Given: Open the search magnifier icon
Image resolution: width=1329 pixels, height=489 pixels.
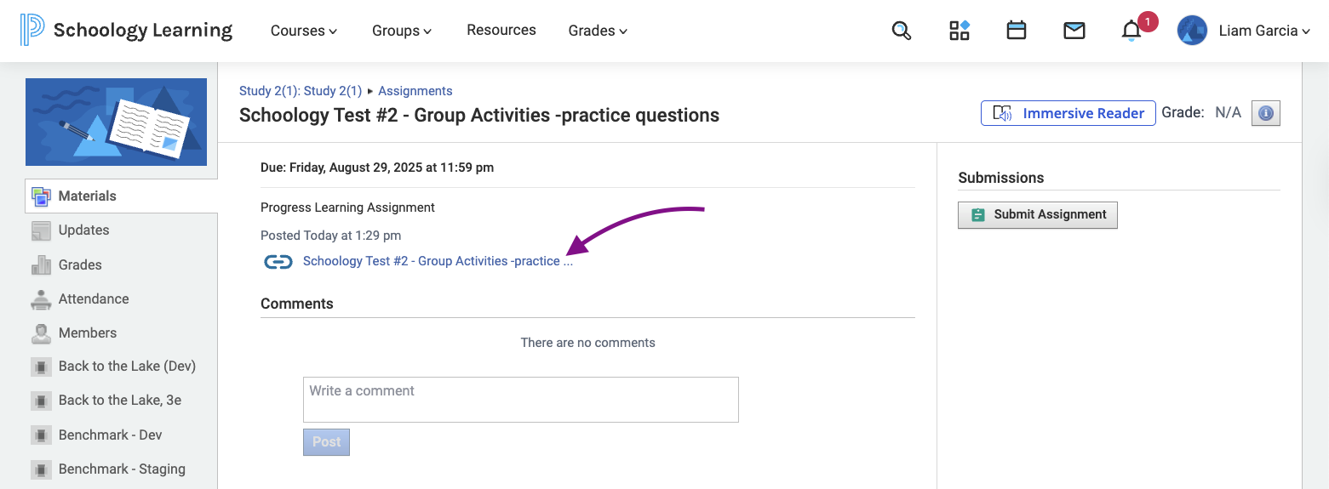Looking at the screenshot, I should [902, 31].
